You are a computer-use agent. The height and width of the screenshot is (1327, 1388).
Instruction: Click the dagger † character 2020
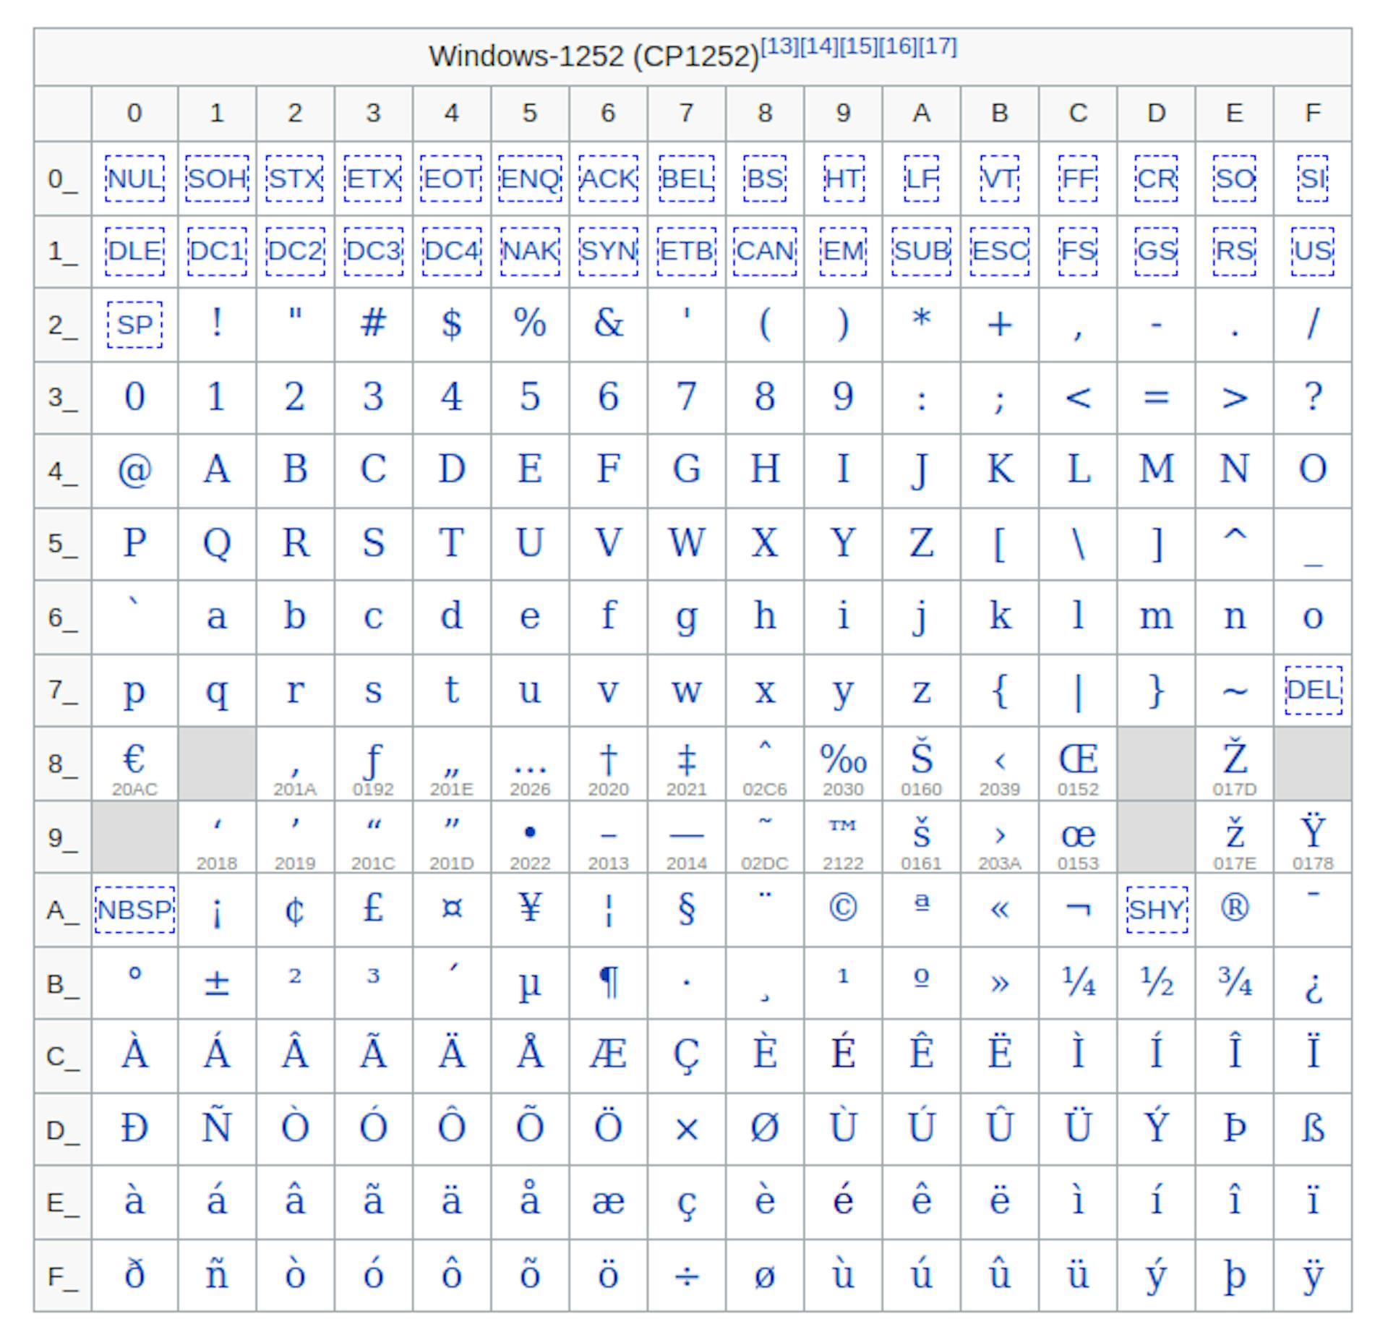pyautogui.click(x=608, y=759)
